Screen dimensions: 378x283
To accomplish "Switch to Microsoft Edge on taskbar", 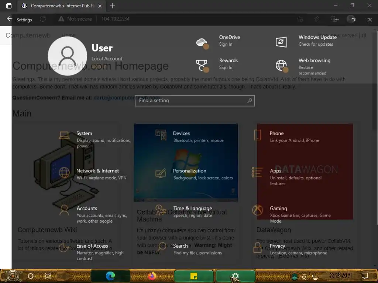I will [110, 276].
